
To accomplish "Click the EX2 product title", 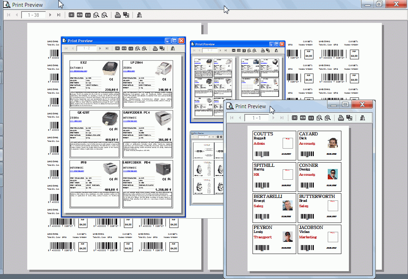I will (x=83, y=63).
